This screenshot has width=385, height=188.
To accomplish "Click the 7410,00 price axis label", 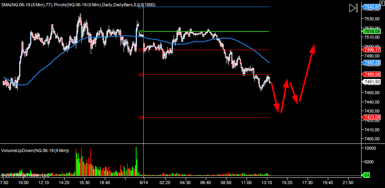I will (x=373, y=130).
